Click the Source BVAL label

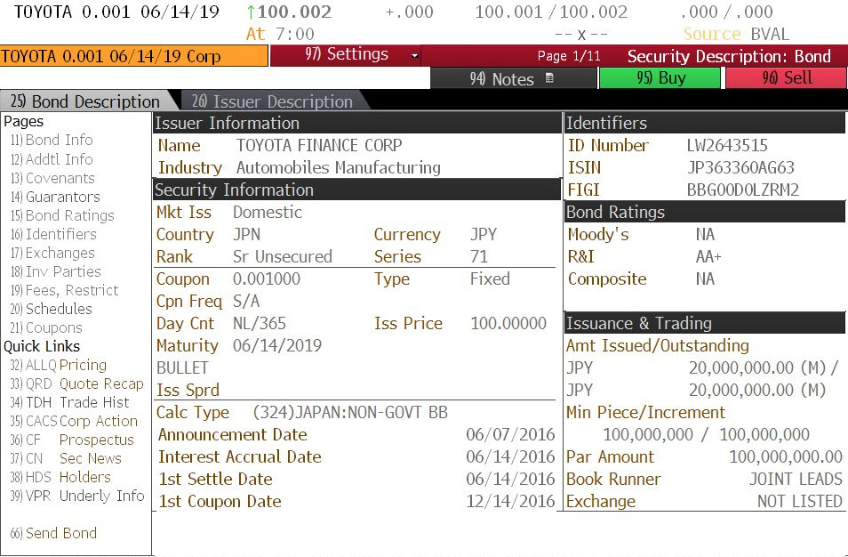tap(736, 34)
